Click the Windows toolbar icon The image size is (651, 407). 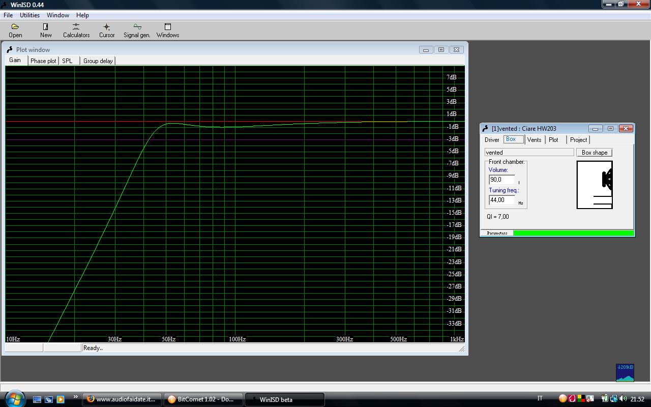coord(167,30)
